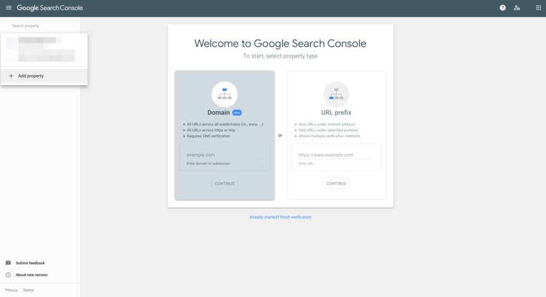Viewport: 546px width, 297px height.
Task: Open Submit feedback
Action: point(30,263)
